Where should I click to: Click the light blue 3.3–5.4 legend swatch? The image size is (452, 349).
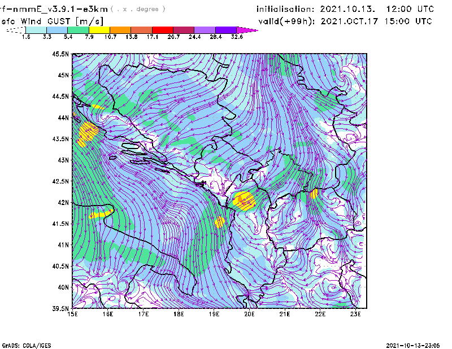point(57,30)
